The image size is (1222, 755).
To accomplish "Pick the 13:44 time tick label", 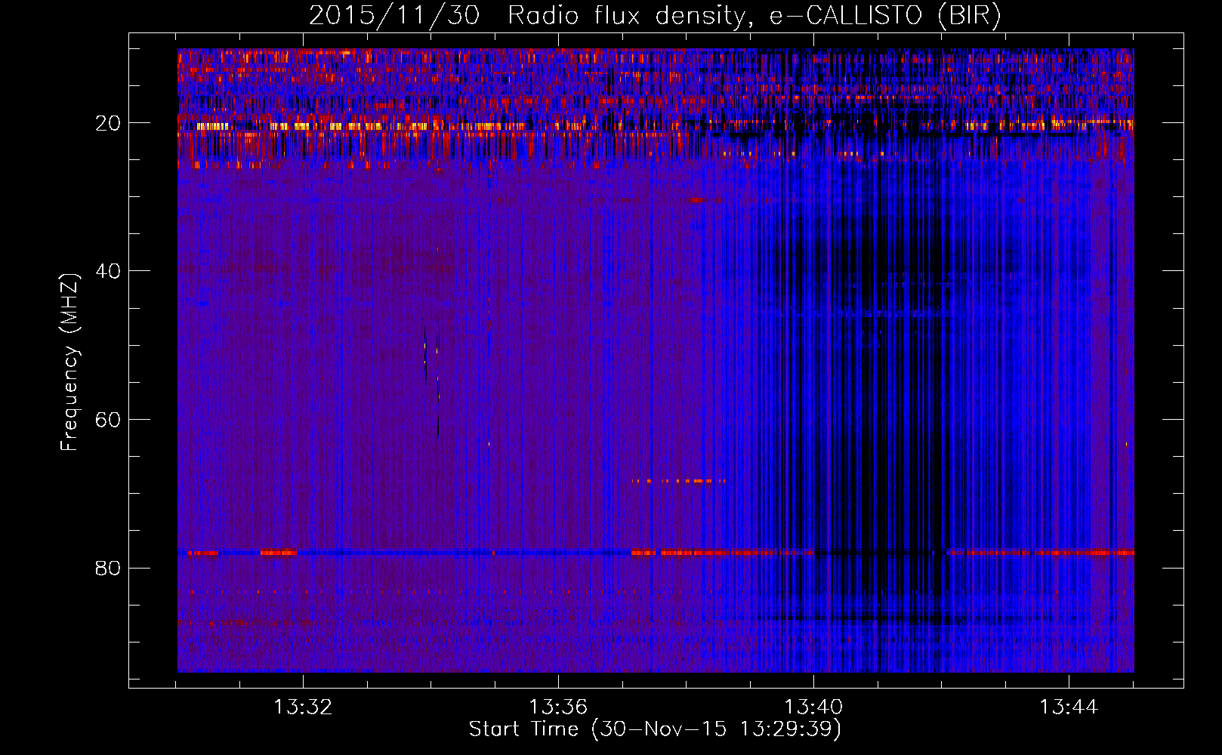I will click(1069, 707).
